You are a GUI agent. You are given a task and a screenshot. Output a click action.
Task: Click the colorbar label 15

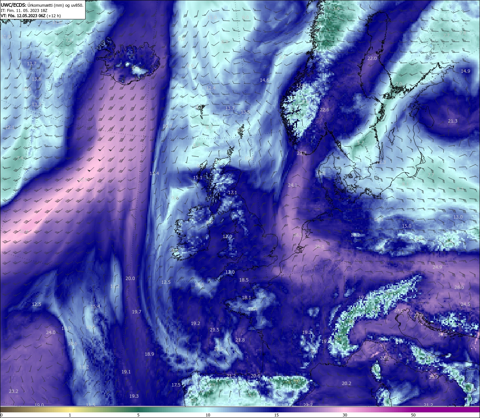tap(276, 415)
